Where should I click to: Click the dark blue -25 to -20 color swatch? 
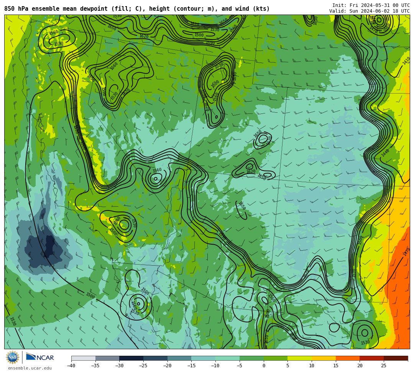[x=156, y=358]
